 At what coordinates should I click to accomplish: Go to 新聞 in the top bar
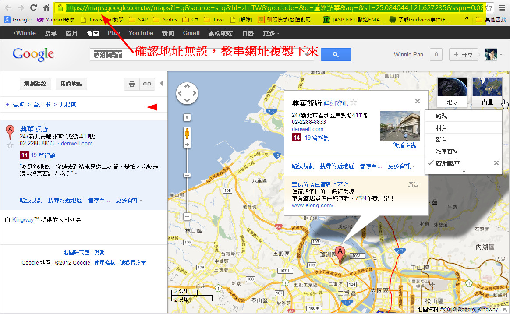[168, 33]
